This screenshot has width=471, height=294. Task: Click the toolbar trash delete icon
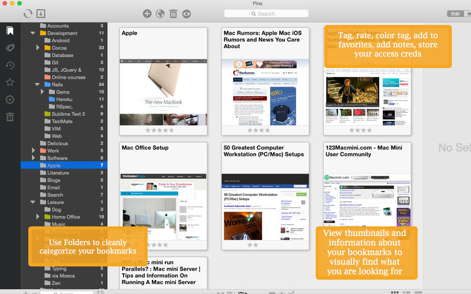click(x=173, y=14)
